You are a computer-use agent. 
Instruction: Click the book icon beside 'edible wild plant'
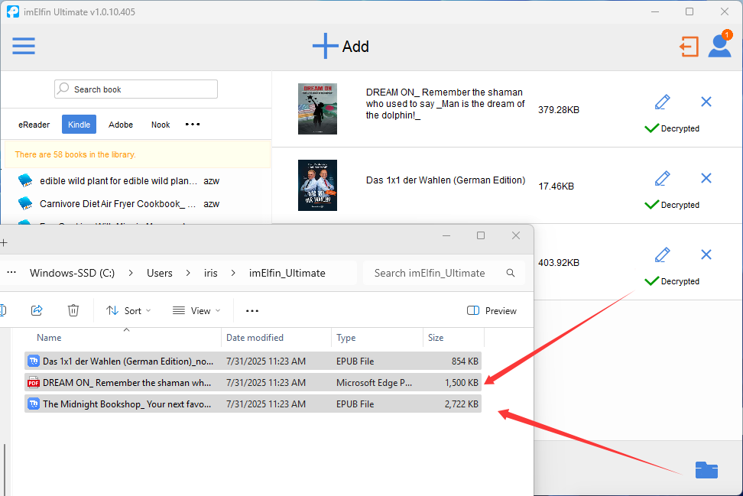point(25,180)
